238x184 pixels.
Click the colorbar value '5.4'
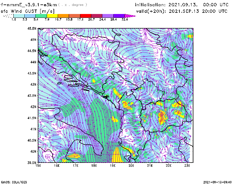(x=36, y=19)
